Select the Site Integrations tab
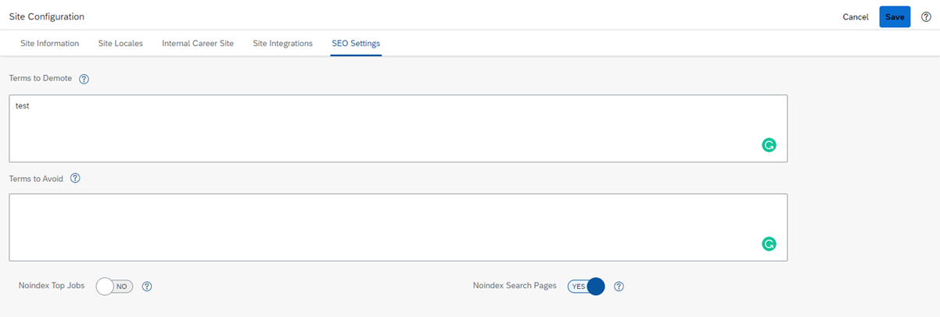Screen dimensions: 940x317 (x=282, y=44)
